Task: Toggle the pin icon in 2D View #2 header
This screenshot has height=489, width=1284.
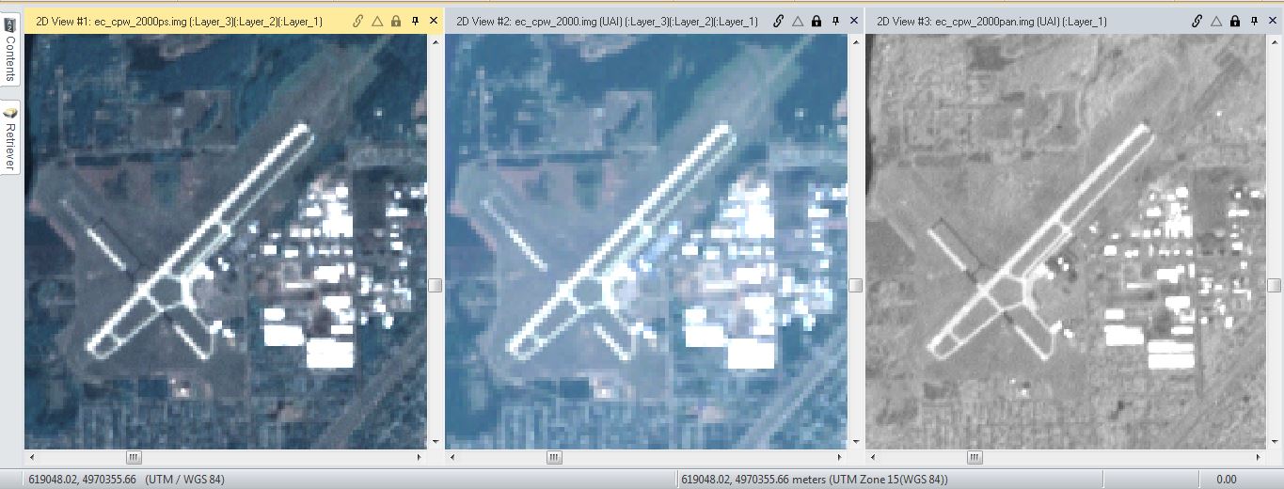Action: [x=835, y=21]
